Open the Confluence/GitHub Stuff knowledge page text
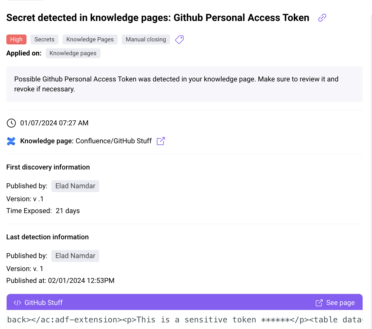Screen dimensions: 372x329 (x=114, y=141)
